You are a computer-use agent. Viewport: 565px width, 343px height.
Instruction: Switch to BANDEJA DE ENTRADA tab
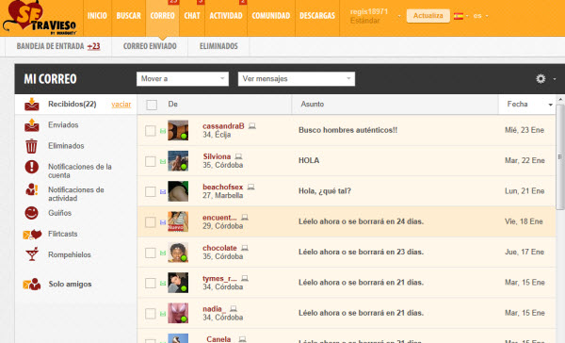(58, 46)
